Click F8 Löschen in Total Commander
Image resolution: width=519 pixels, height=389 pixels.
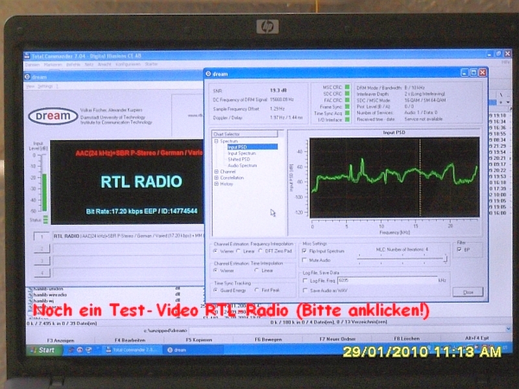click(x=407, y=338)
